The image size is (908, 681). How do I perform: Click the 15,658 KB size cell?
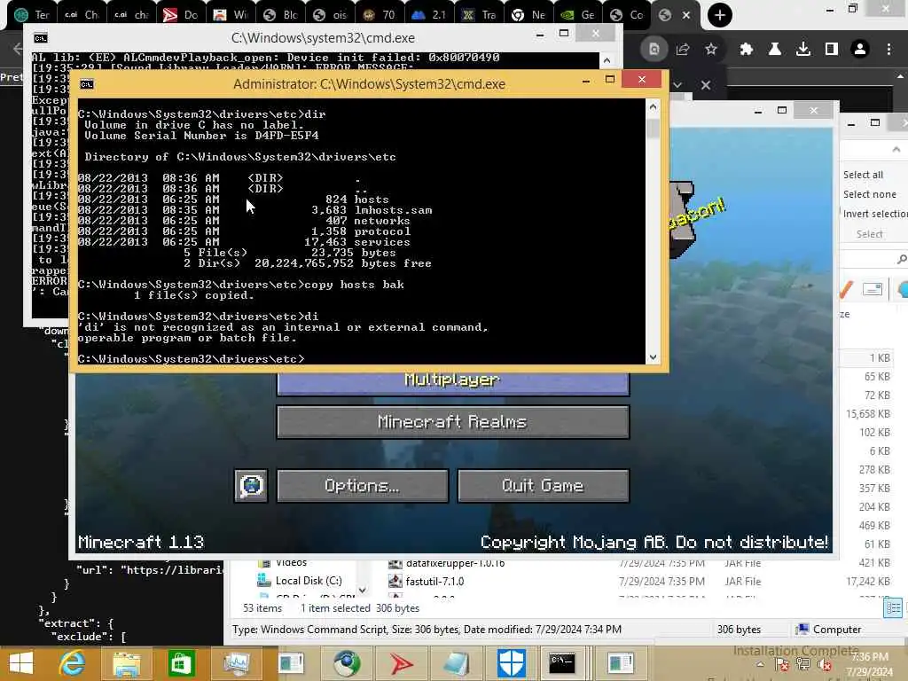pos(867,414)
